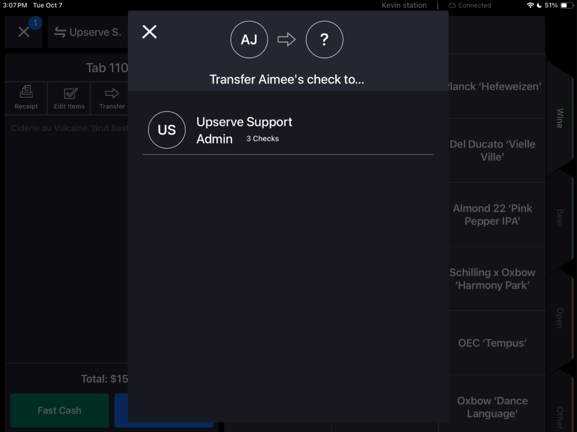Select the Ciderie du Vulcaine order item
Screen dimensions: 577x432
coord(70,128)
